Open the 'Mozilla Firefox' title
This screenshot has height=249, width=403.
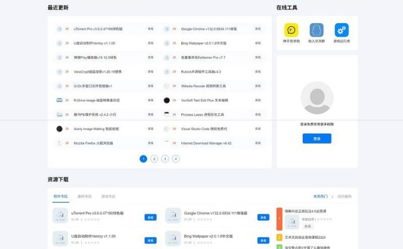(93, 143)
